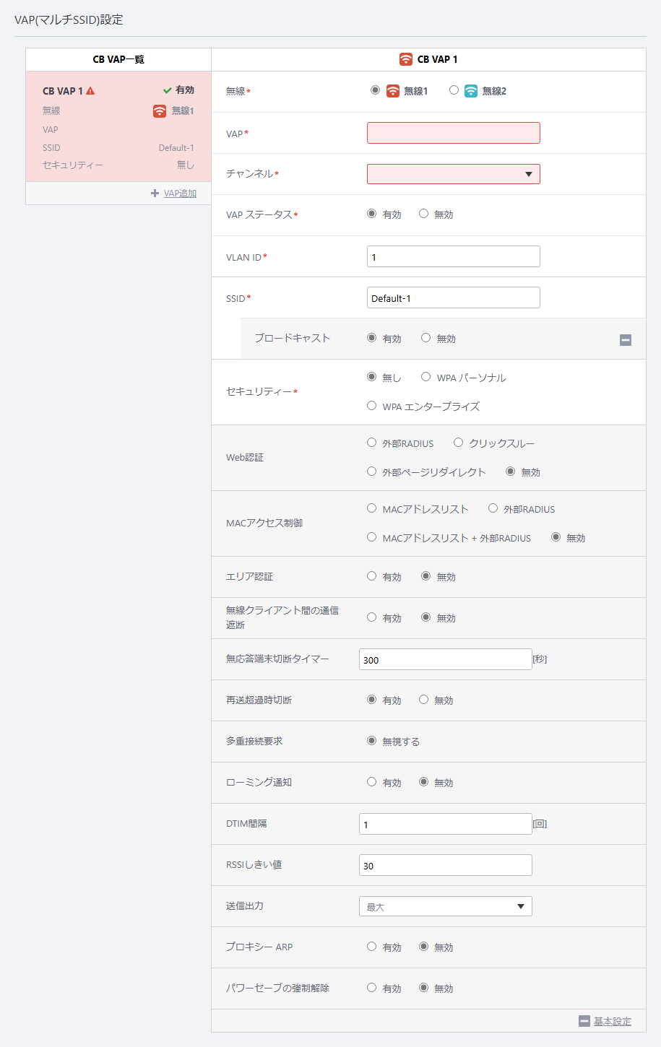Screen dimensions: 661x1047
Task: Click the CB VAP一覧 header
Action: (x=118, y=59)
